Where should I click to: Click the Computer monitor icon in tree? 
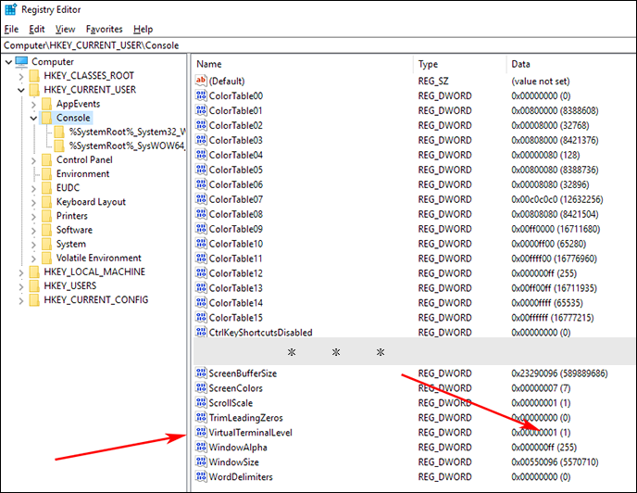(x=21, y=61)
